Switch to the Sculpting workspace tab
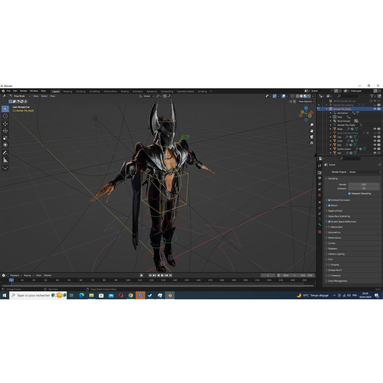383x383 pixels. coord(81,91)
